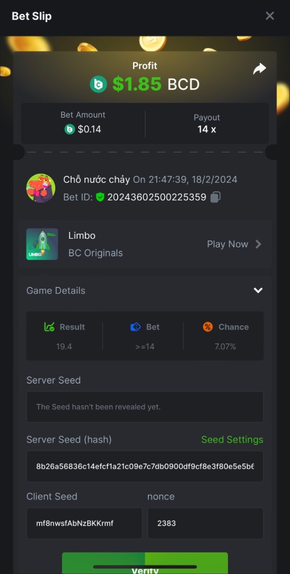The width and height of the screenshot is (290, 574).
Task: Click the green verified shield icon
Action: coord(100,197)
